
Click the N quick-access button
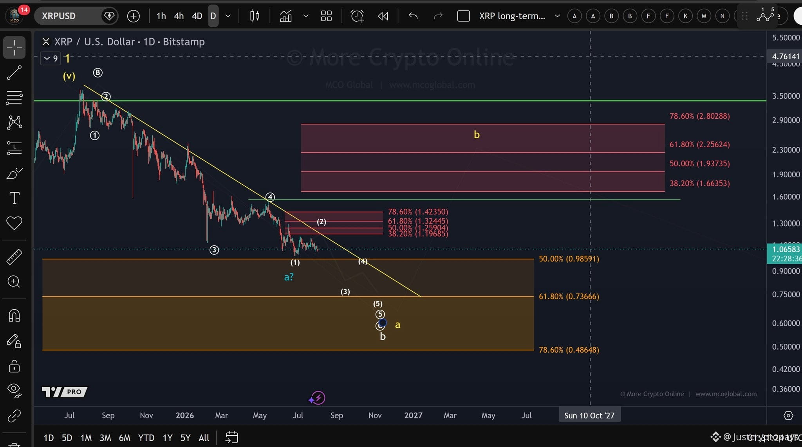722,16
